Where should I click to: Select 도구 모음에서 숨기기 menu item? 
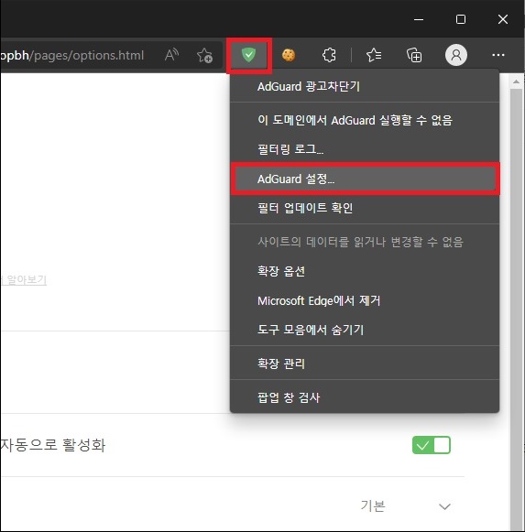pos(365,330)
